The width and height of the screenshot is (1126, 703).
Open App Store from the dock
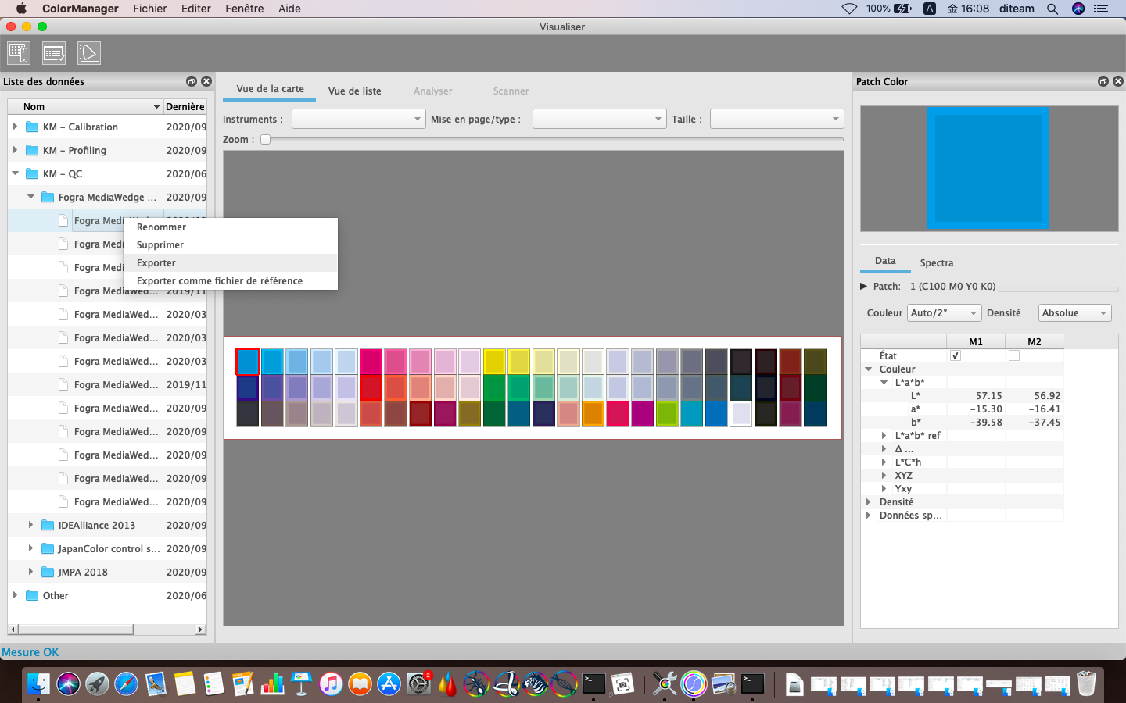(x=389, y=684)
